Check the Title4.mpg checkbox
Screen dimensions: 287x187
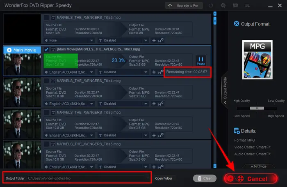[x=46, y=81]
